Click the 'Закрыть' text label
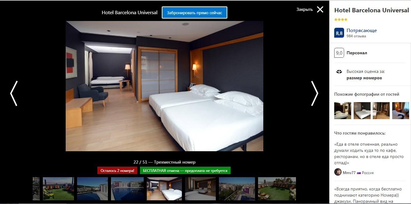411x204 pixels. 304,9
